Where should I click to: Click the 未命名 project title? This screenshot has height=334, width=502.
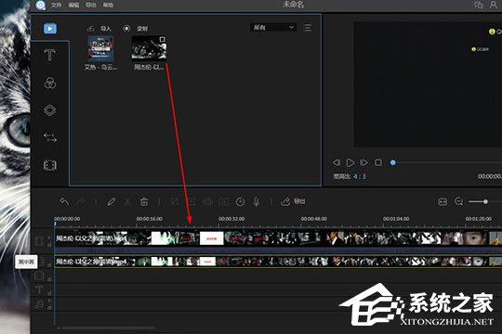point(293,5)
